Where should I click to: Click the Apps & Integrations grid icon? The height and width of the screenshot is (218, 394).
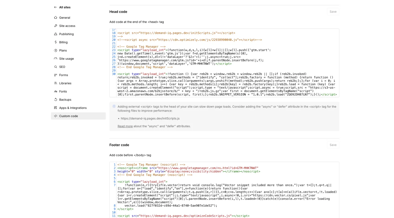[x=55, y=108]
